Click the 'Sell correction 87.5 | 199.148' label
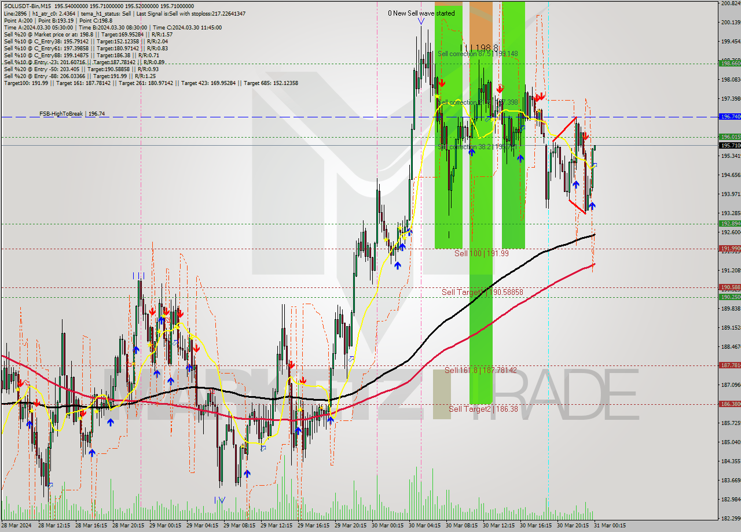741x532 pixels. coord(478,53)
